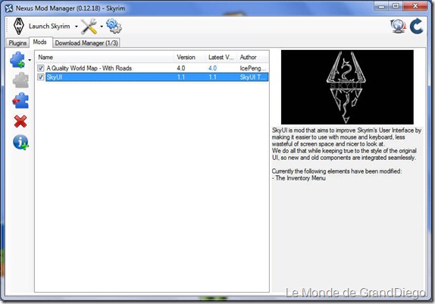
Task: Delete mod with the red X icon
Action: [x=20, y=121]
